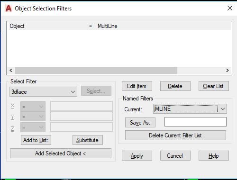Open the X operator dropdown
The width and height of the screenshot is (237, 180).
tap(33, 107)
